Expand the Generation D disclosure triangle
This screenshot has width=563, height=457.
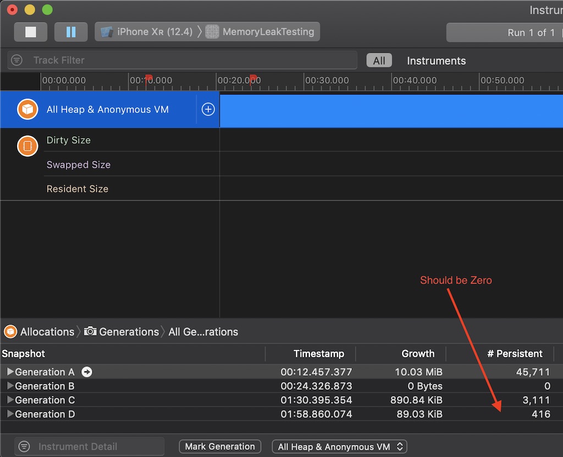[x=10, y=414]
